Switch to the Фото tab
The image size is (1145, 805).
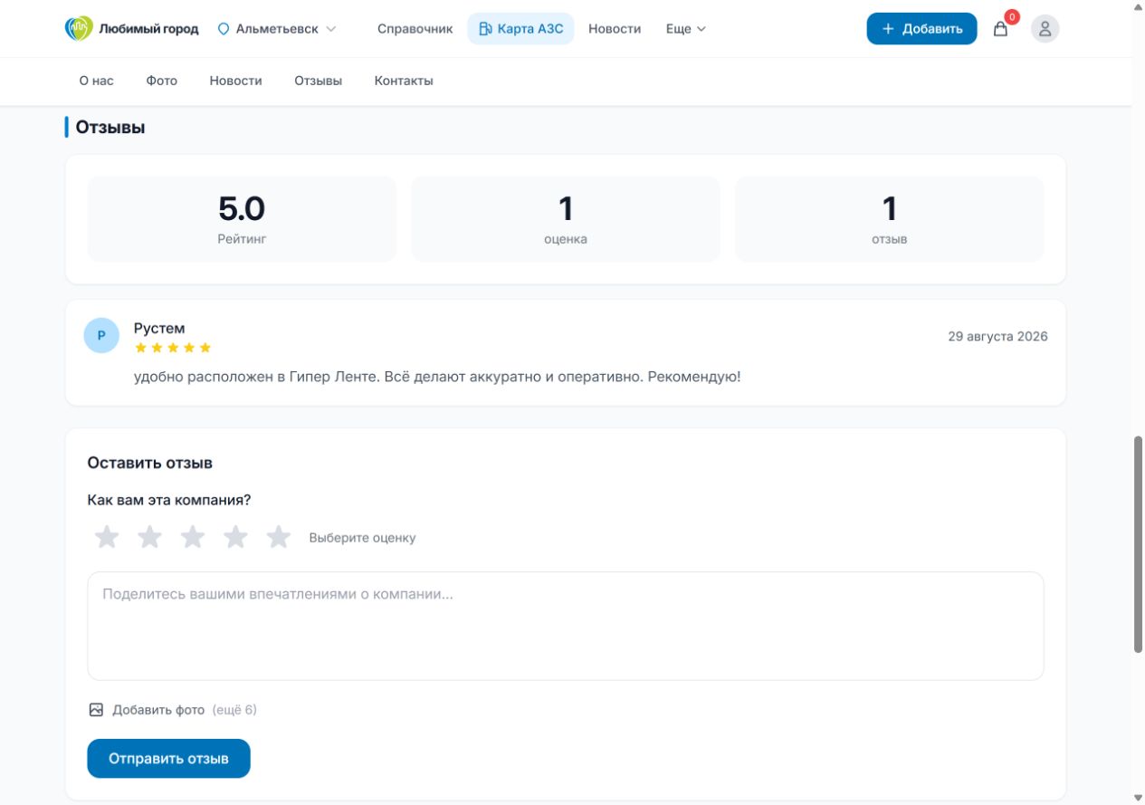coord(162,81)
